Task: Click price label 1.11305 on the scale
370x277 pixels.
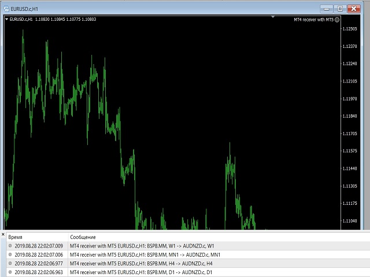Action: click(x=350, y=186)
